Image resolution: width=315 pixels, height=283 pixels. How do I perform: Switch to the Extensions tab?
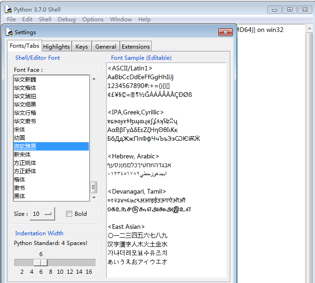[136, 46]
